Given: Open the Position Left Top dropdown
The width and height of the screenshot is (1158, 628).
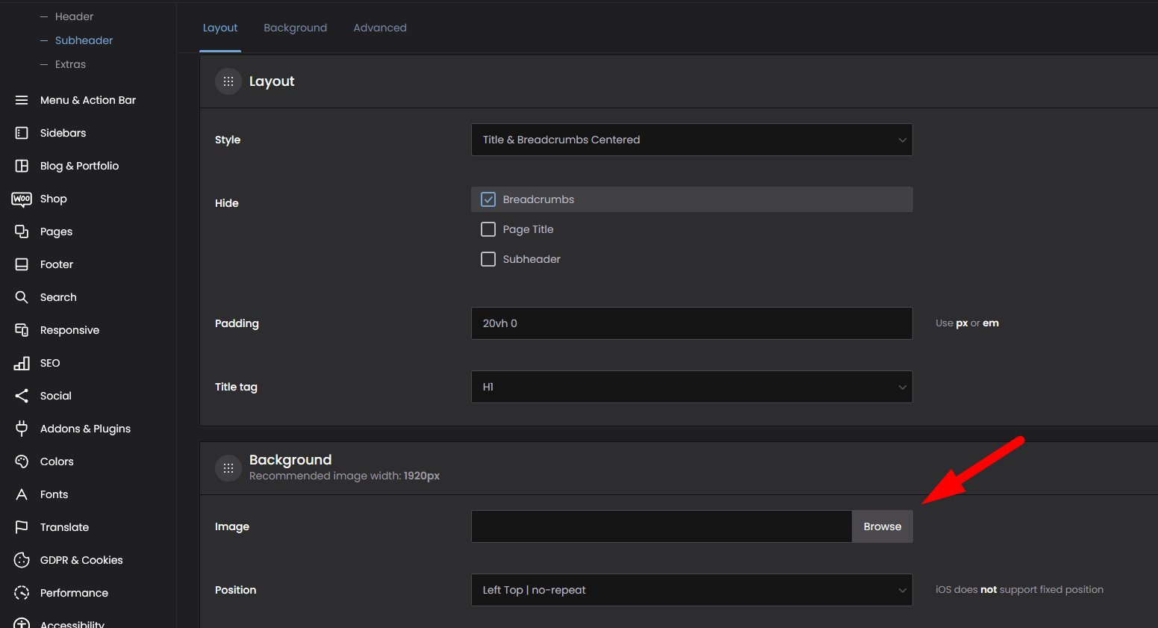Looking at the screenshot, I should [692, 590].
